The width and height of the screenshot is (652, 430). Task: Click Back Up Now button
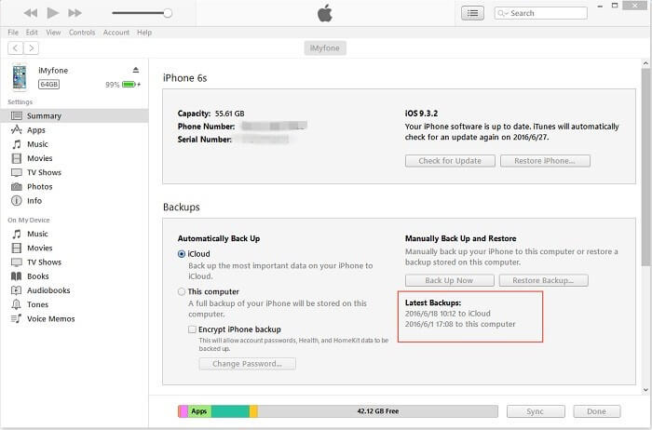click(x=450, y=280)
